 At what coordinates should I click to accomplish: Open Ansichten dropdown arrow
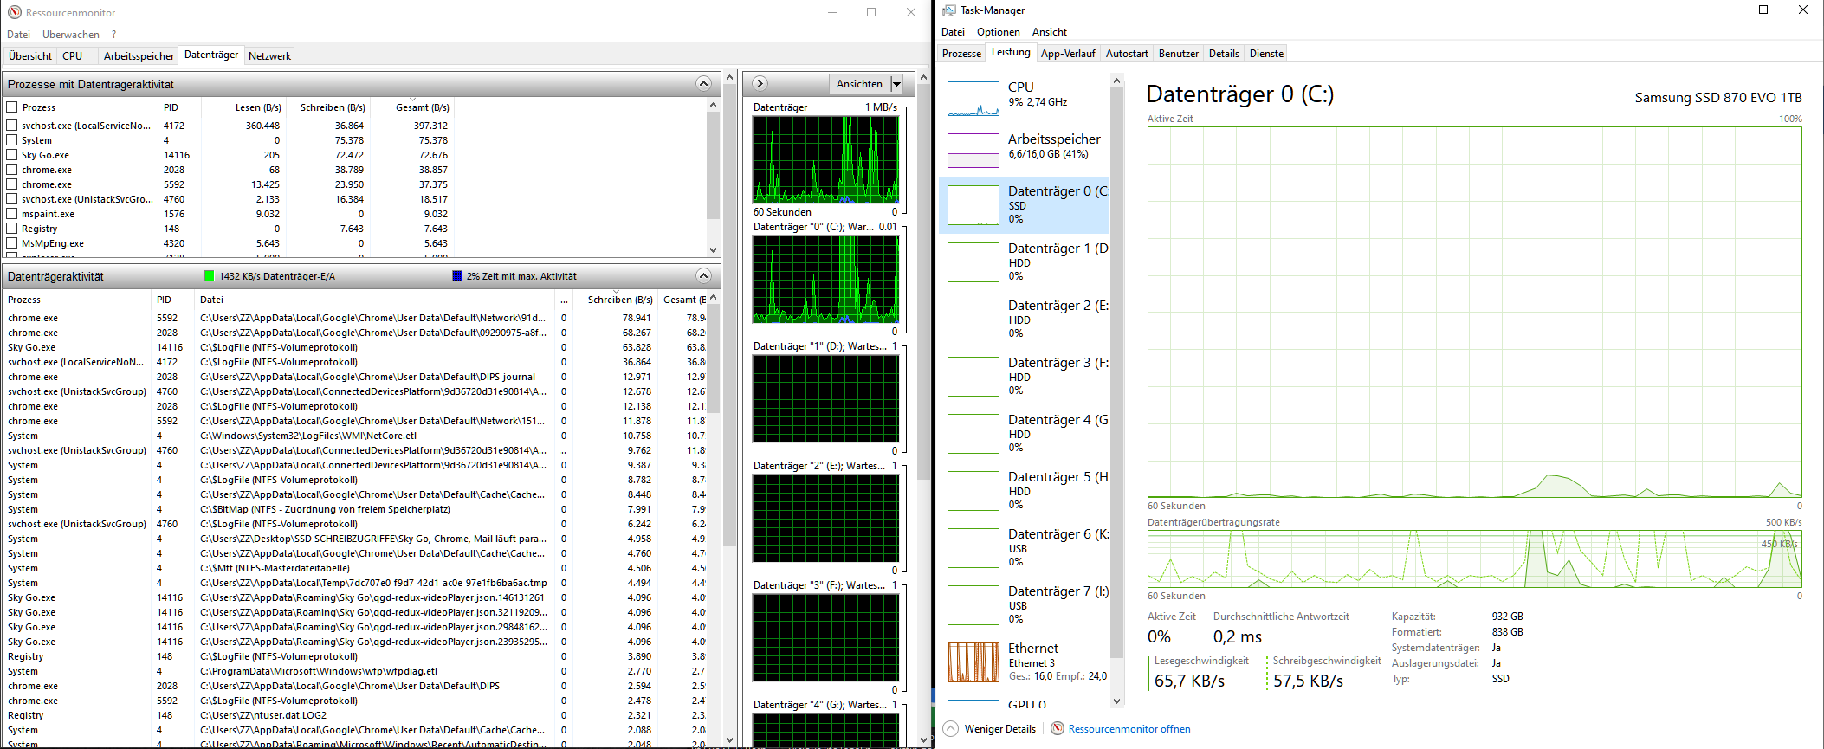[x=897, y=84]
